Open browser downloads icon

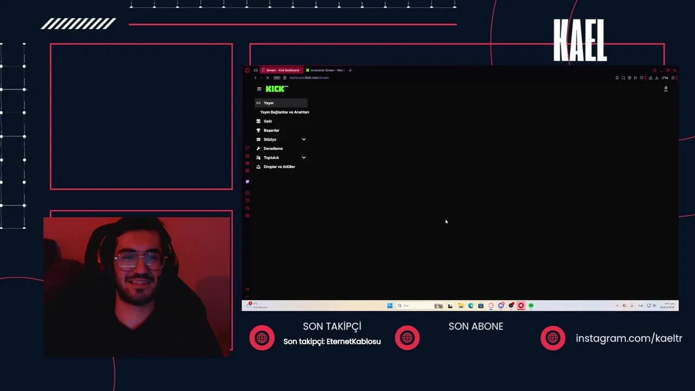(x=656, y=78)
